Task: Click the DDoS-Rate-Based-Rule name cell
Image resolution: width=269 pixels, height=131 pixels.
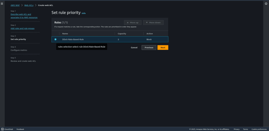Action: coord(73,39)
